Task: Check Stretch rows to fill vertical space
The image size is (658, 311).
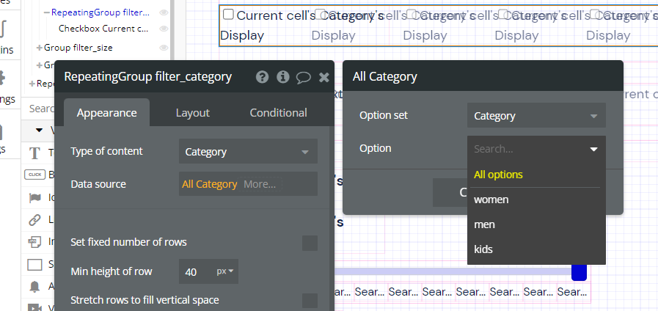Action: click(x=310, y=300)
